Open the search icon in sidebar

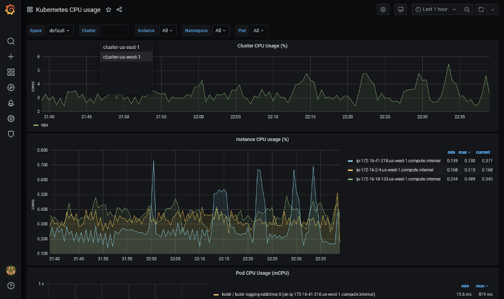(x=11, y=41)
